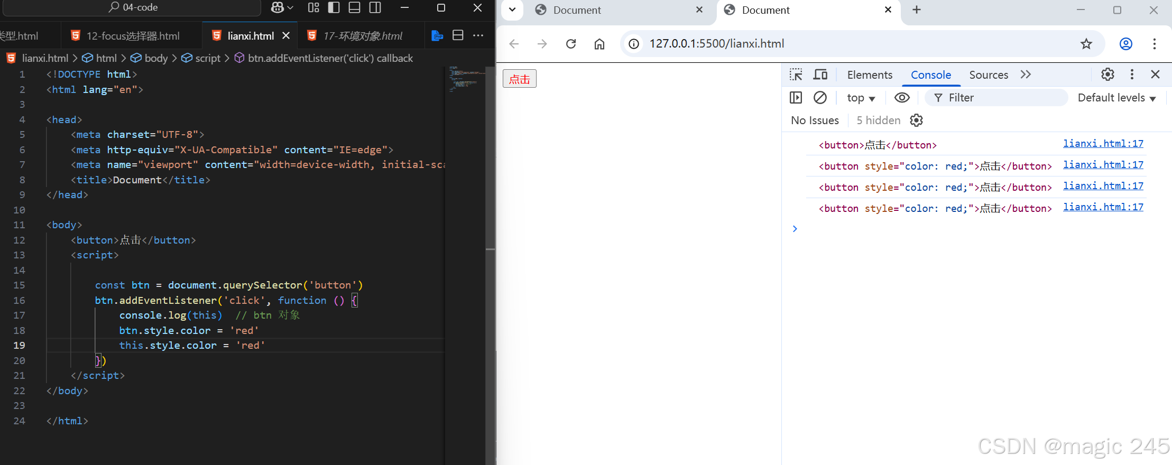Toggle the device toolbar in DevTools

(820, 75)
